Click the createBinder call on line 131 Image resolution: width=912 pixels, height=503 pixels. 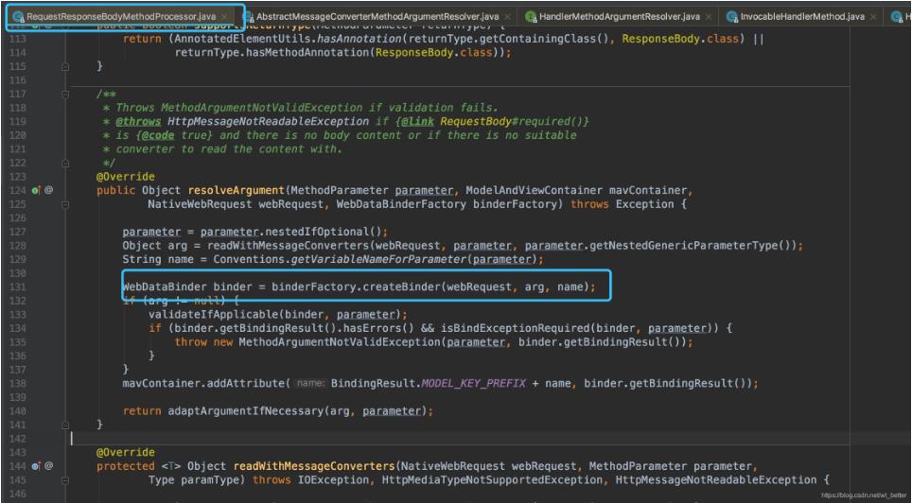401,286
